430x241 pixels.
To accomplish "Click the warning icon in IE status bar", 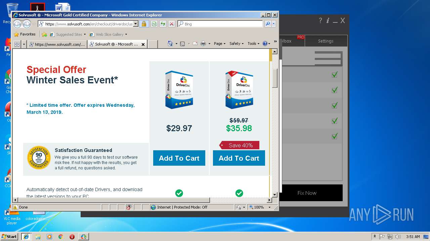I will click(15, 207).
